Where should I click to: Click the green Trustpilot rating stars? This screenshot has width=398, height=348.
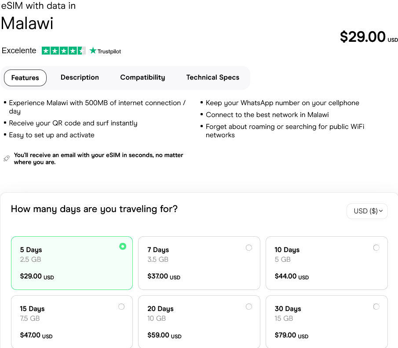click(64, 51)
